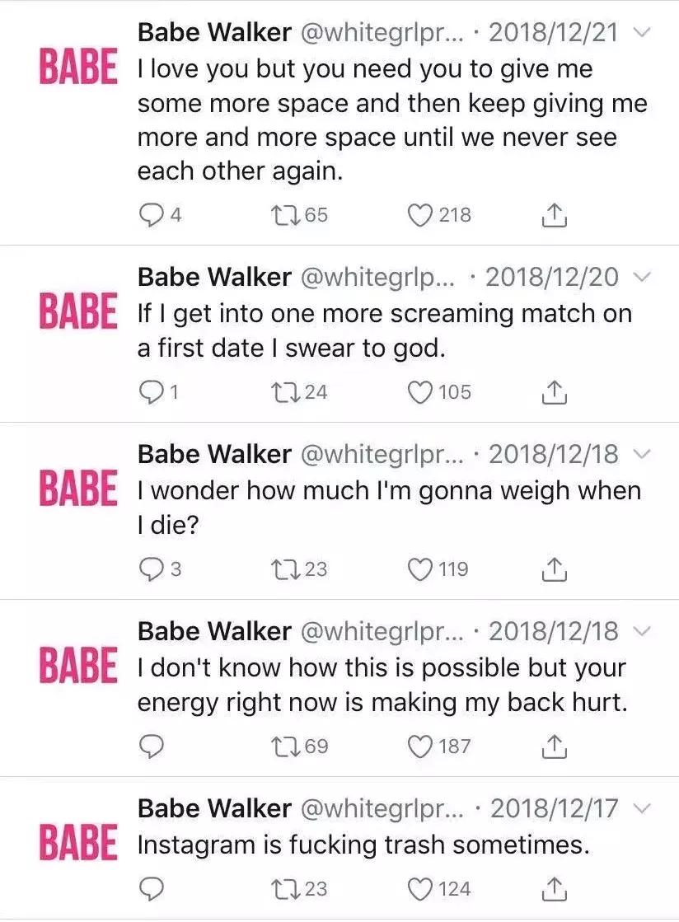Like the tweet asking about weight when dying
Viewport: 679px width, 922px height.
pyautogui.click(x=421, y=569)
